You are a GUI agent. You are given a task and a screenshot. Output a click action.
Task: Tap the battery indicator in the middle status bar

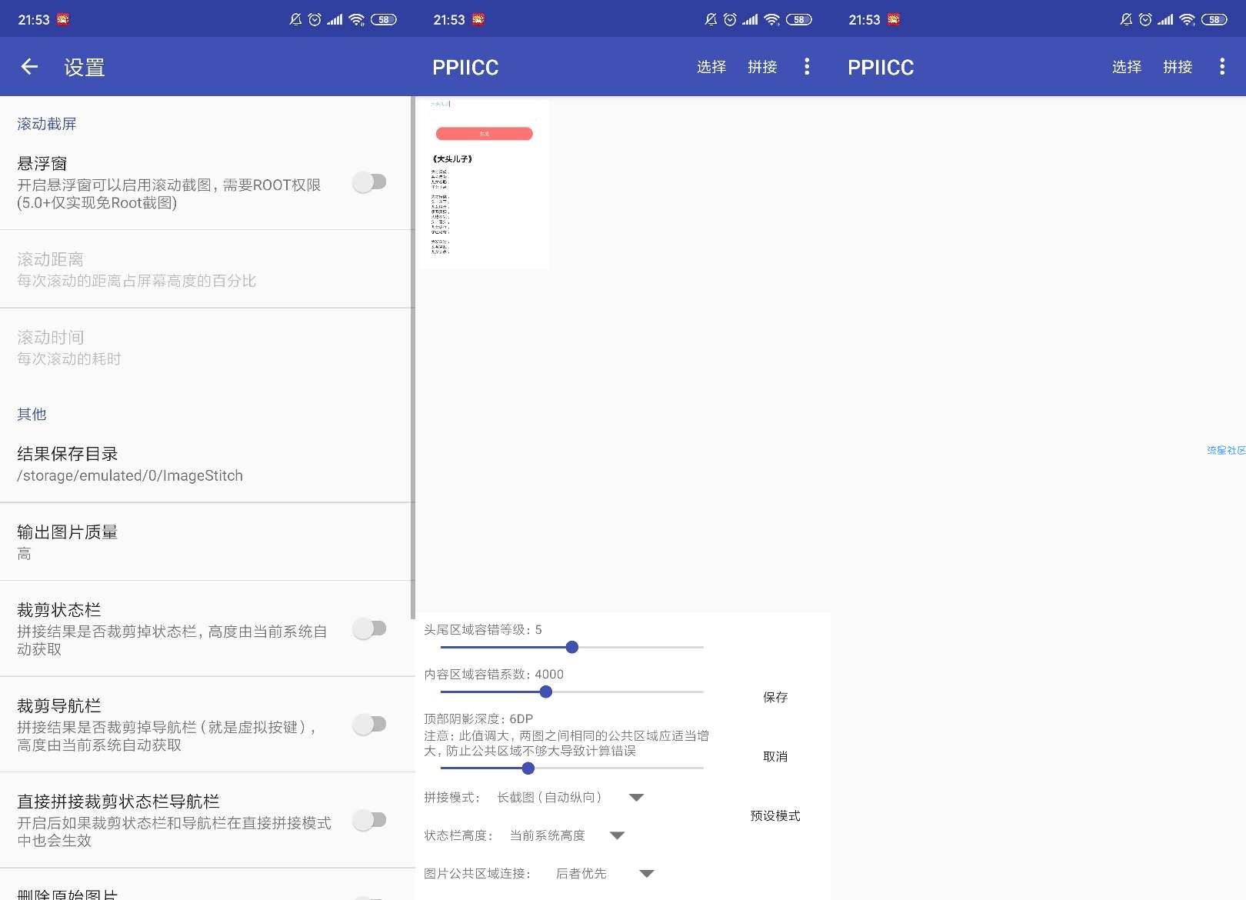(x=799, y=19)
